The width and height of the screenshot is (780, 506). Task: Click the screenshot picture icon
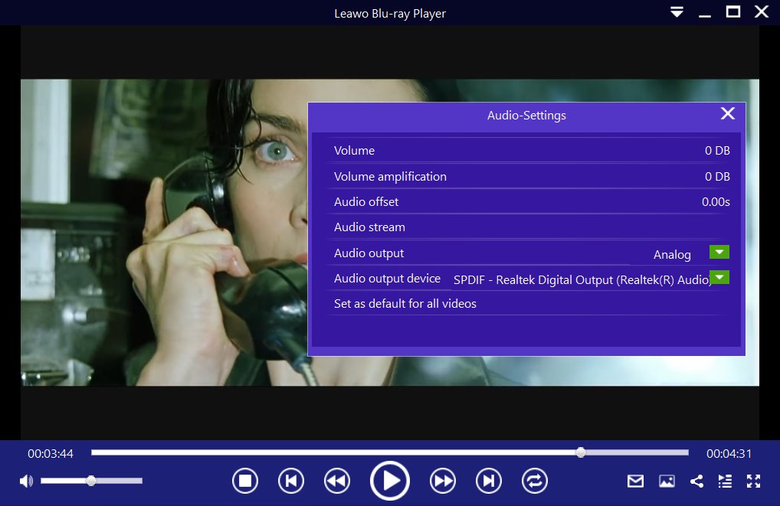point(667,481)
